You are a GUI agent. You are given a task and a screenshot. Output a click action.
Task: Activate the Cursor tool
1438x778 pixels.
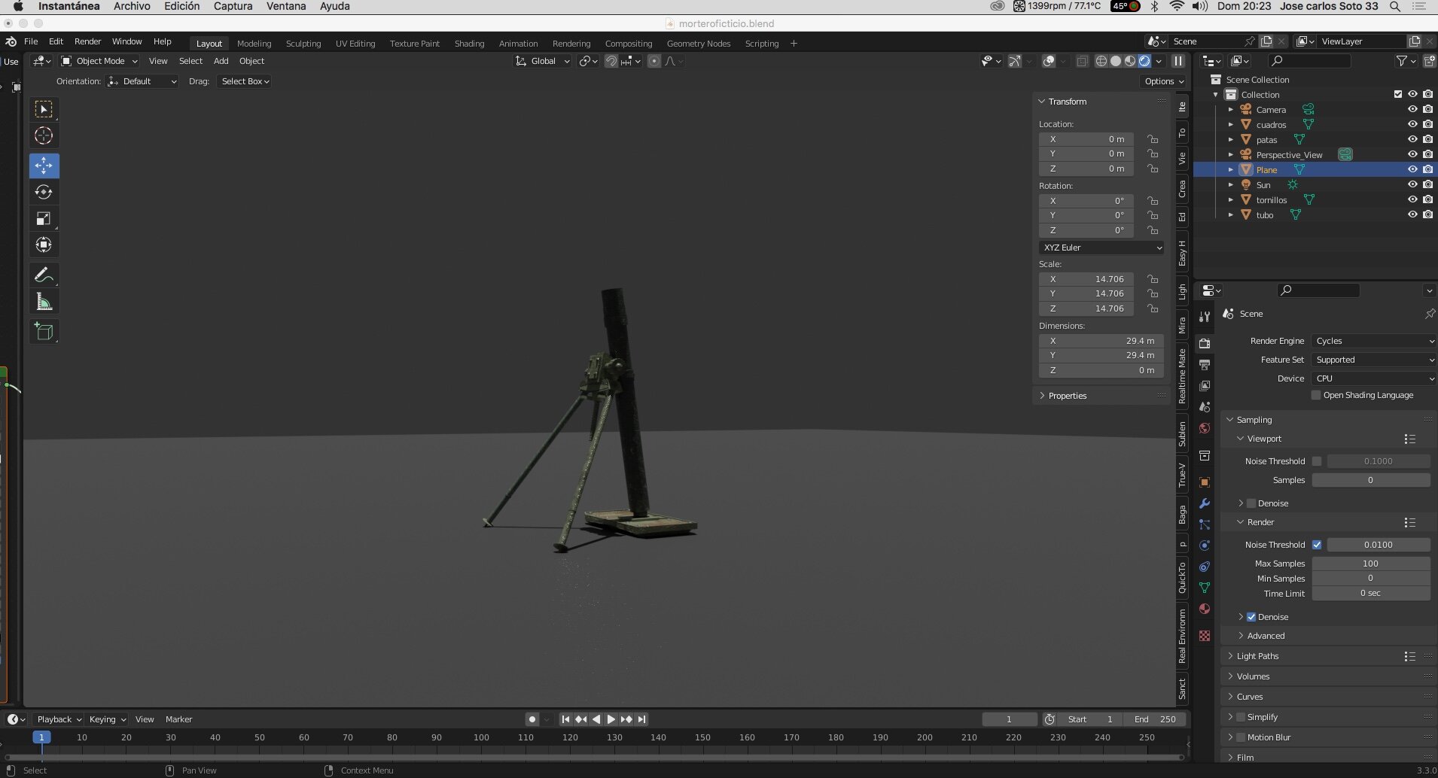click(44, 135)
